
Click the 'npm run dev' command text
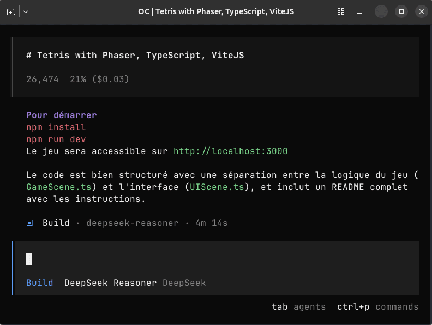56,139
